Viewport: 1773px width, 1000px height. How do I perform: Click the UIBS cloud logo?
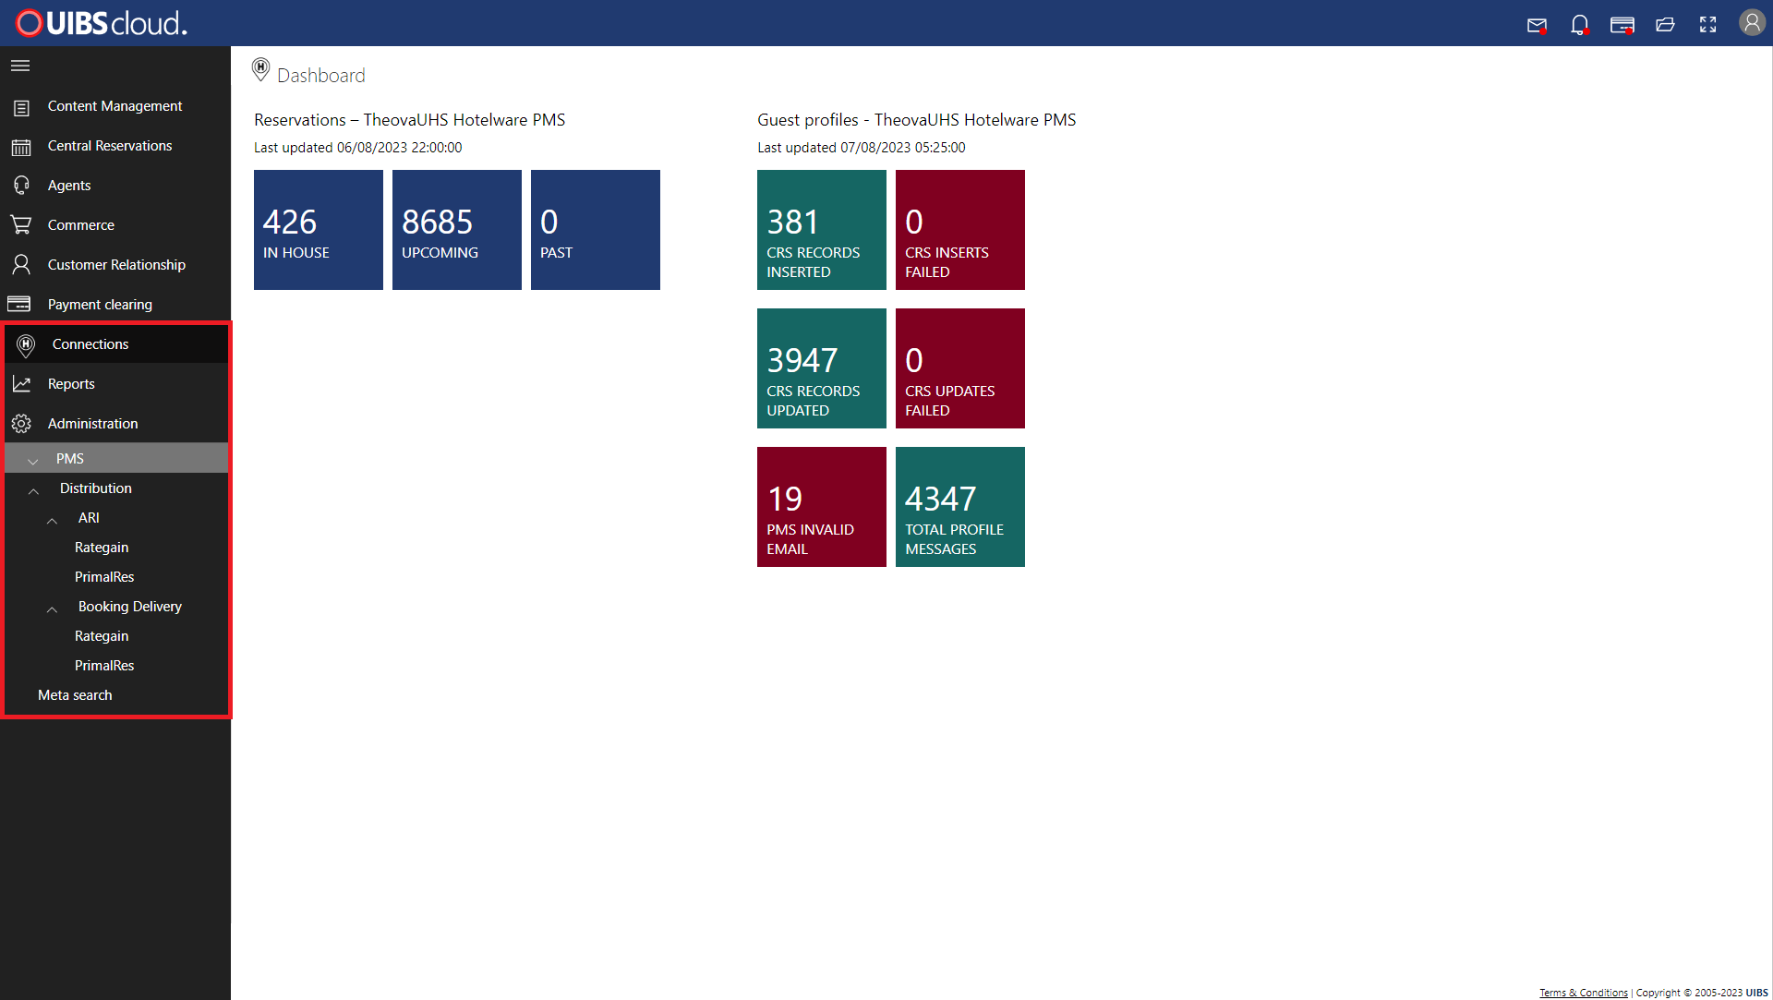point(102,23)
